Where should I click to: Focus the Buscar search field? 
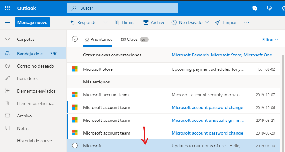pos(122,8)
